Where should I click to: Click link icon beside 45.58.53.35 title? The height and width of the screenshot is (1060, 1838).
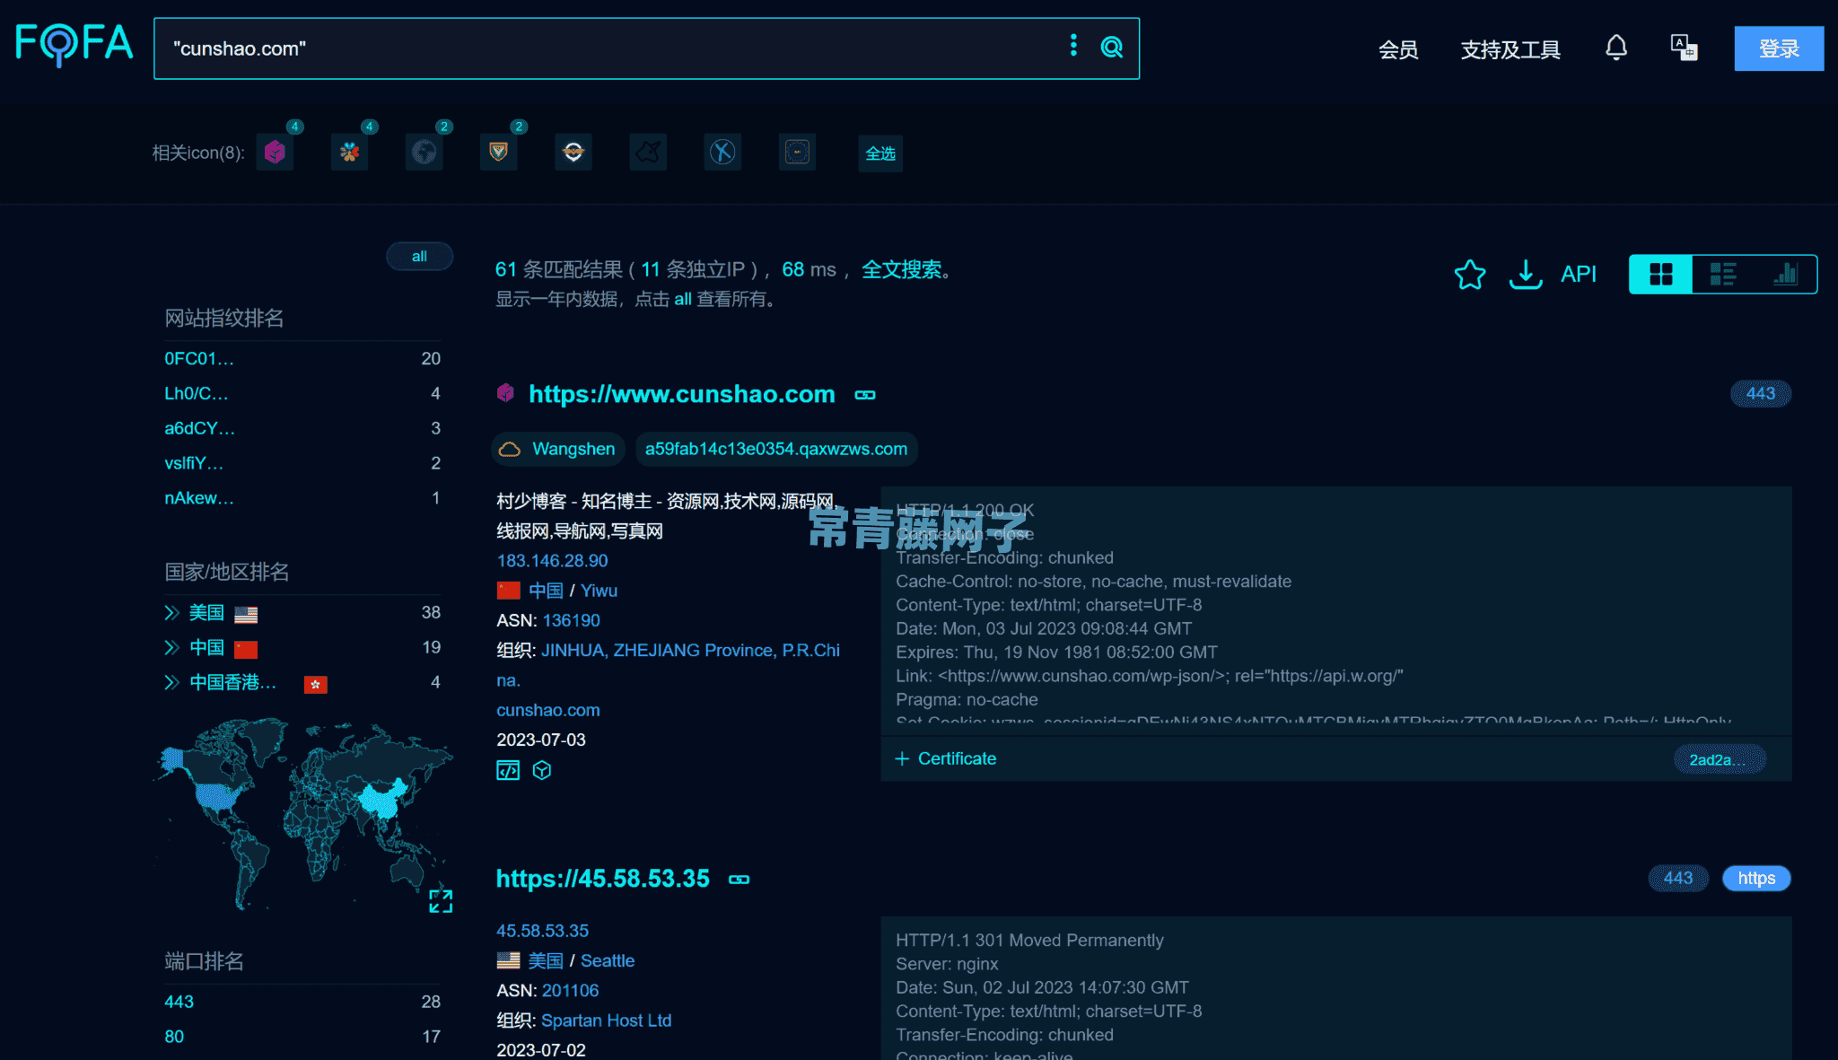click(739, 880)
